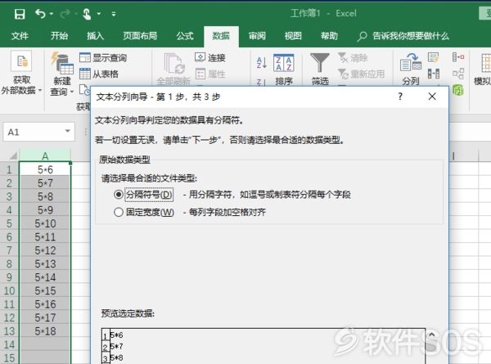Click cell containing 5*12
This screenshot has width=491, height=364.
click(45, 250)
